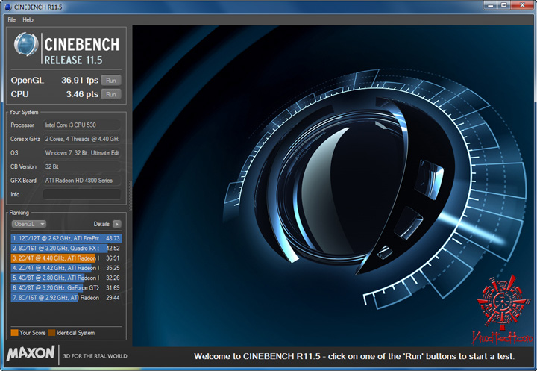The height and width of the screenshot is (371, 537).
Task: Expand ranking Details arrow button
Action: point(117,224)
